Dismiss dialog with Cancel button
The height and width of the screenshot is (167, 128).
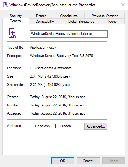[88, 161]
